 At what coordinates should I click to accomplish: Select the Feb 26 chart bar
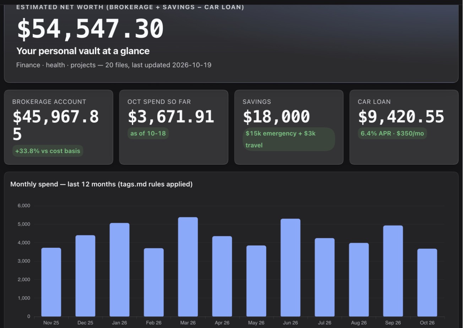(x=154, y=282)
